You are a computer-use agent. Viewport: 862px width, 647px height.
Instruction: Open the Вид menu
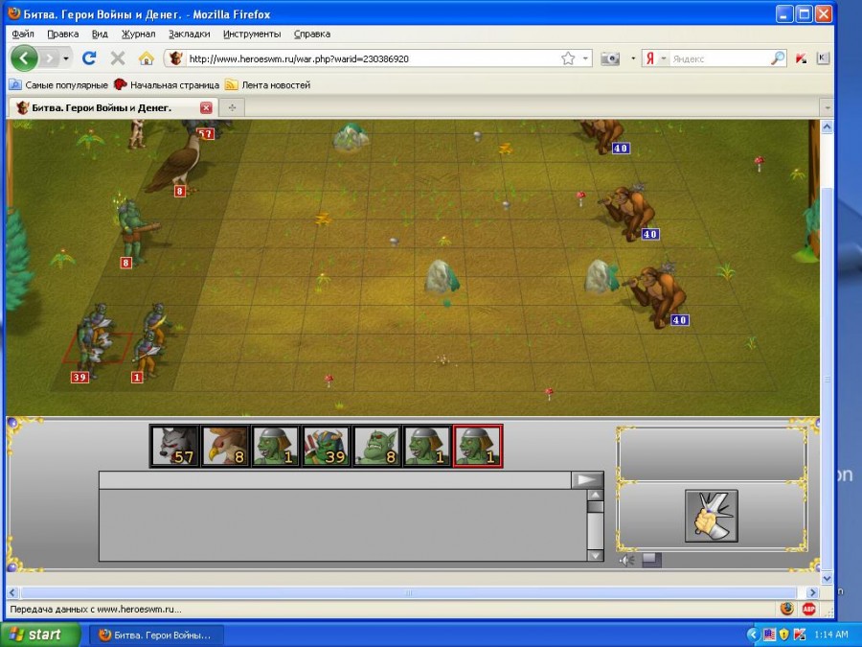tap(100, 35)
